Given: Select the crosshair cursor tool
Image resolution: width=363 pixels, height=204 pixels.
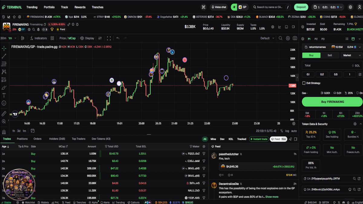Looking at the screenshot, I should [4, 48].
